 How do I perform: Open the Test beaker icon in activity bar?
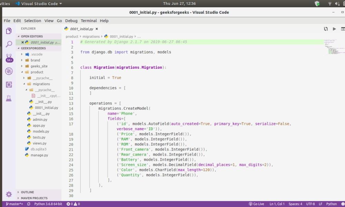coord(9,98)
